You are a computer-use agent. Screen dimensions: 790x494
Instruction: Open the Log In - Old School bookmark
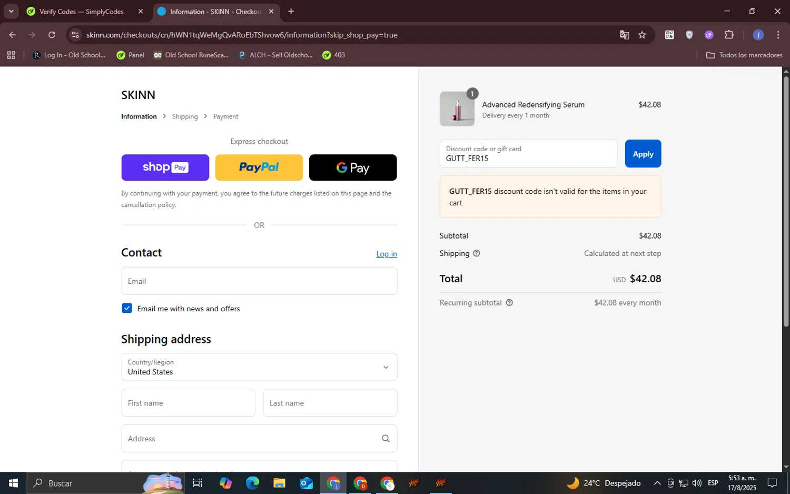tap(69, 55)
